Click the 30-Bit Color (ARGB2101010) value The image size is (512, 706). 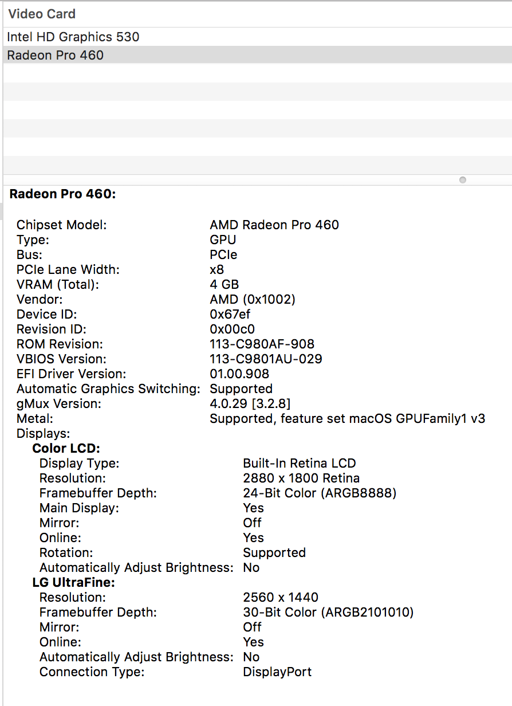(328, 612)
